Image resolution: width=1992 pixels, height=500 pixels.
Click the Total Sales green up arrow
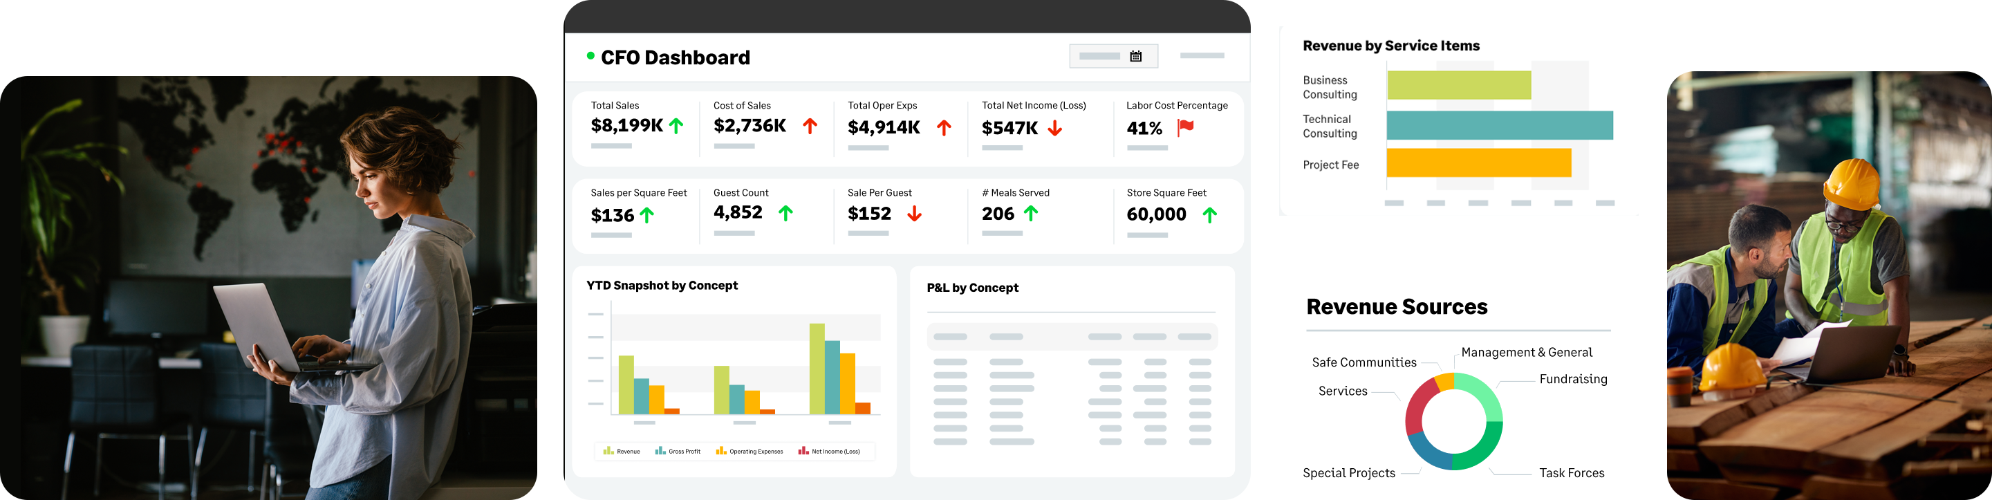(x=676, y=125)
